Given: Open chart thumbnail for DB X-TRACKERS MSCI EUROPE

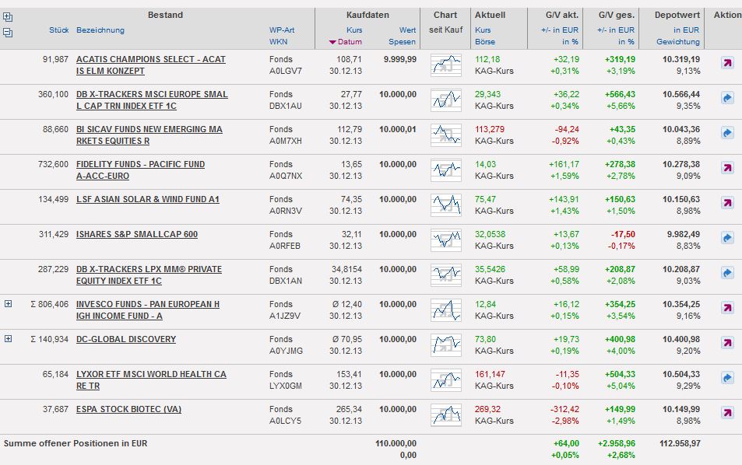Looking at the screenshot, I should 446,100.
